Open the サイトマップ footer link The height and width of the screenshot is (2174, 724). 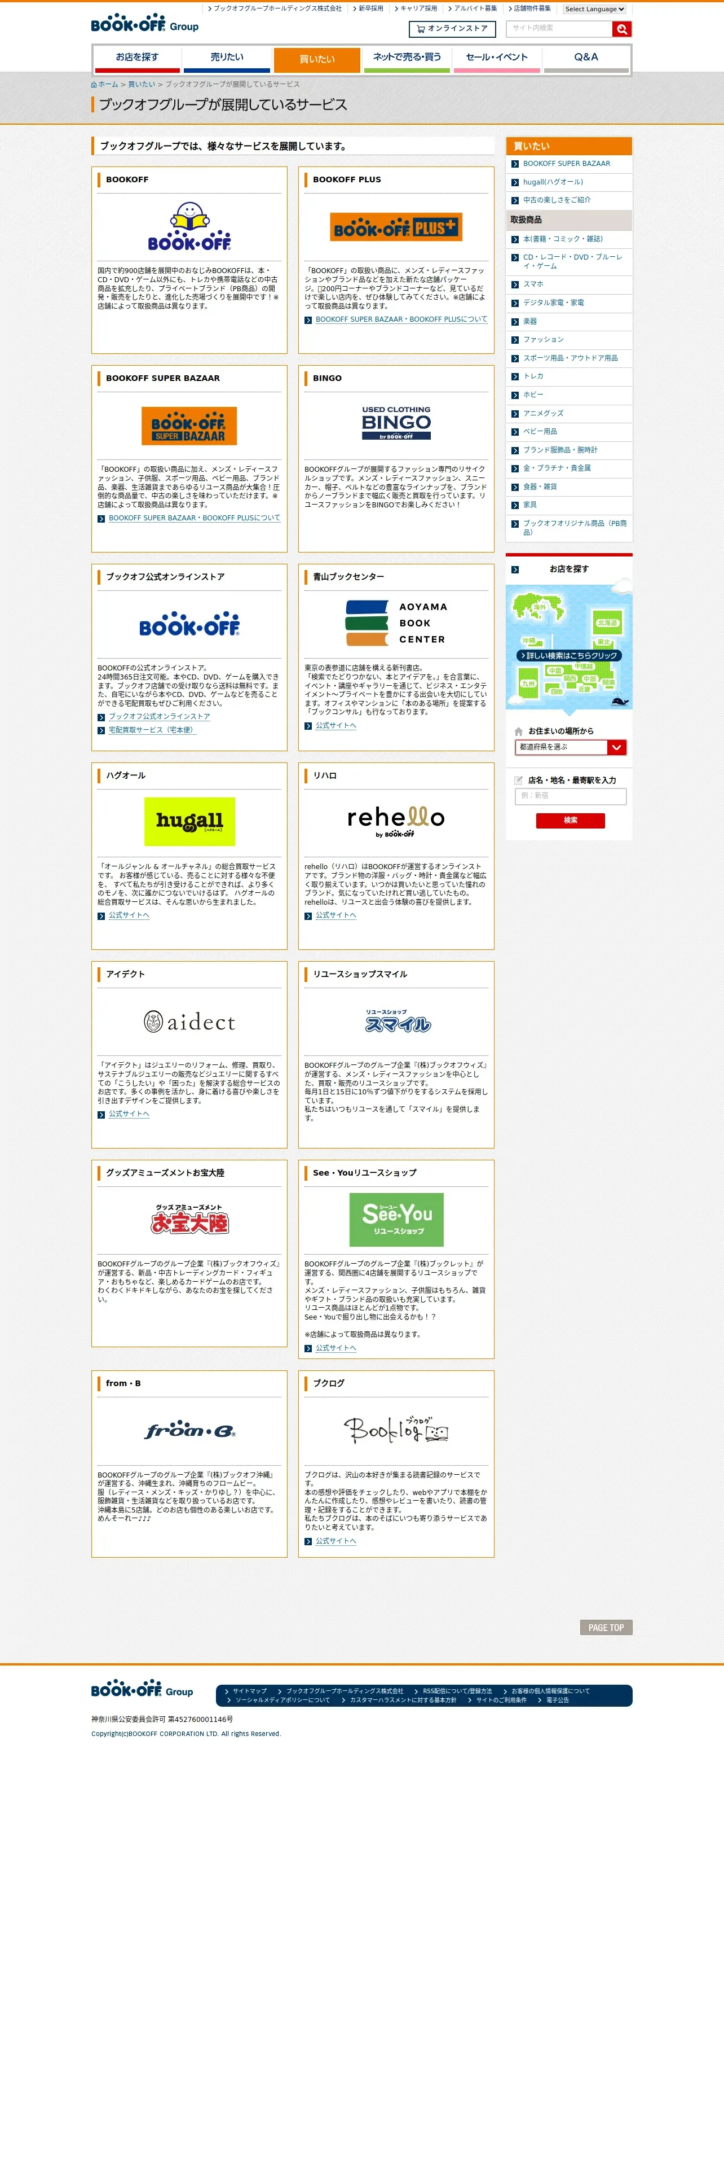249,1691
